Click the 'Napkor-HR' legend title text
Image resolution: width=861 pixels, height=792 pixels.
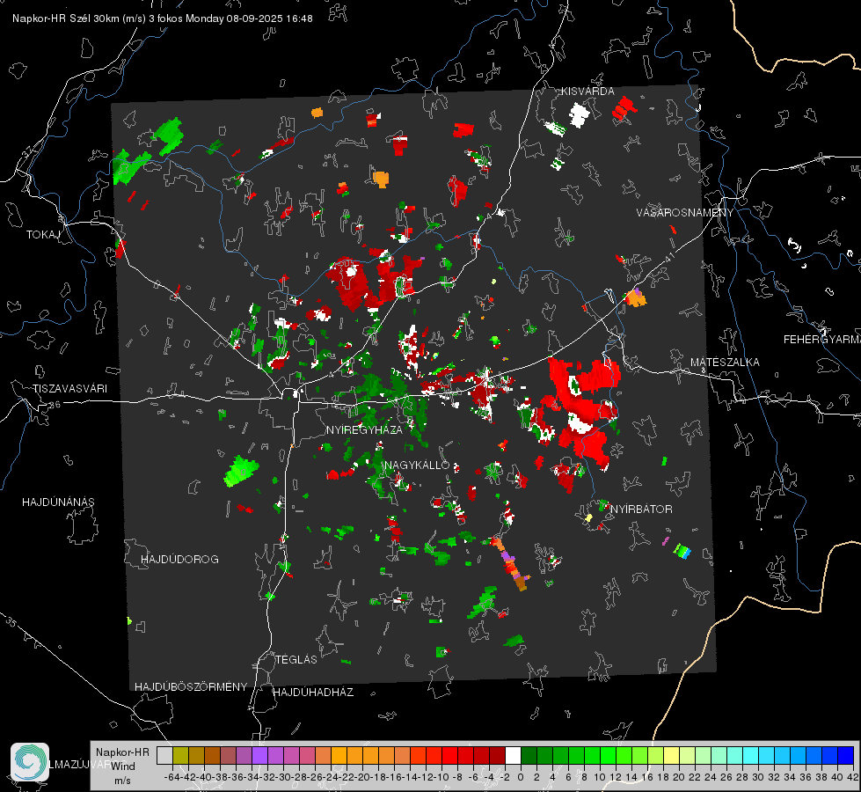point(122,752)
